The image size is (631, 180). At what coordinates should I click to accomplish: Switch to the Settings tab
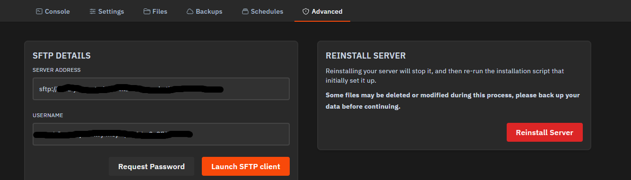click(107, 11)
